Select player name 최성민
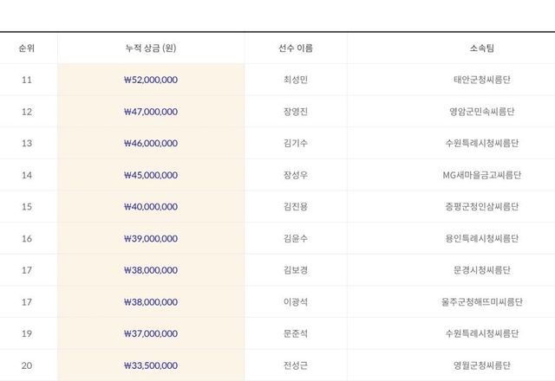Screen dimensions: 555x381 tap(296, 80)
